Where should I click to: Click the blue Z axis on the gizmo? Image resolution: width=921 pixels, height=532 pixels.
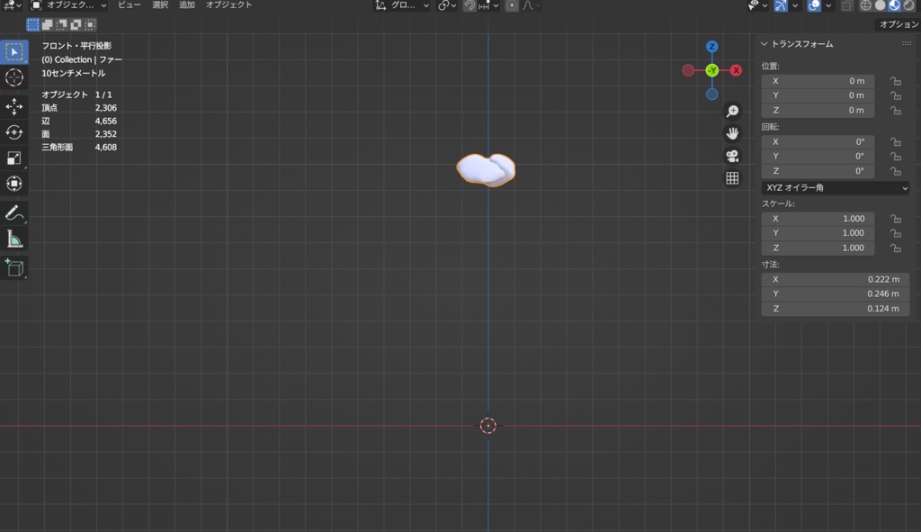[x=712, y=47]
